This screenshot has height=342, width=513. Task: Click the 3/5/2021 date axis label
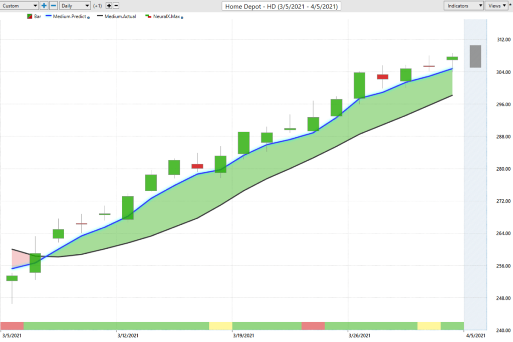[x=12, y=335]
